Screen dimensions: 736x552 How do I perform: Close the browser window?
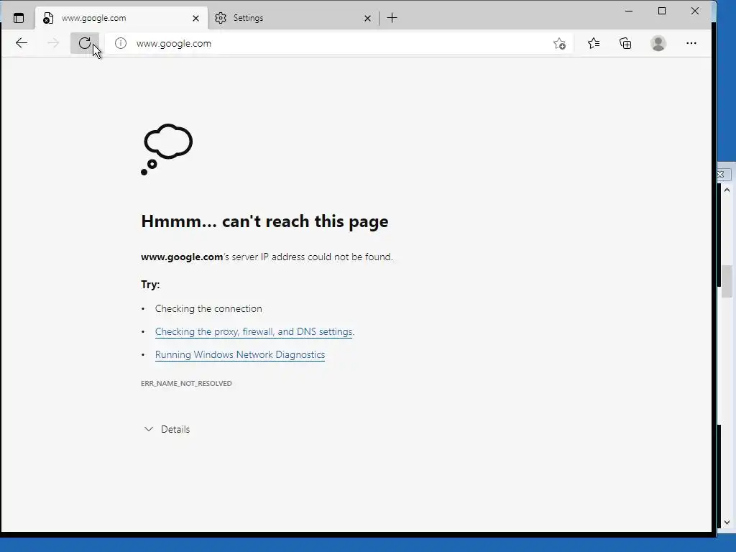point(695,11)
